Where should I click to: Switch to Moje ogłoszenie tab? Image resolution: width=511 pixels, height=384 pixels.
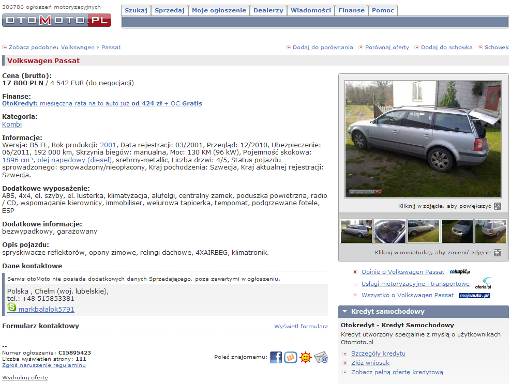[219, 10]
